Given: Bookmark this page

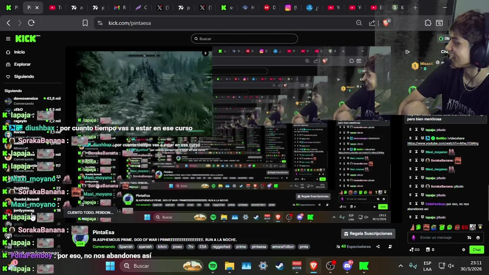Looking at the screenshot, I should (x=85, y=23).
